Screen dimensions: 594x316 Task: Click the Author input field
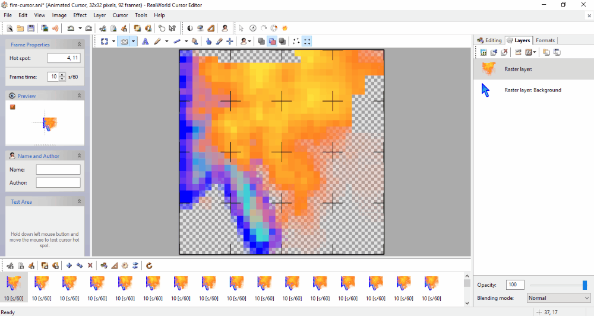pos(58,182)
